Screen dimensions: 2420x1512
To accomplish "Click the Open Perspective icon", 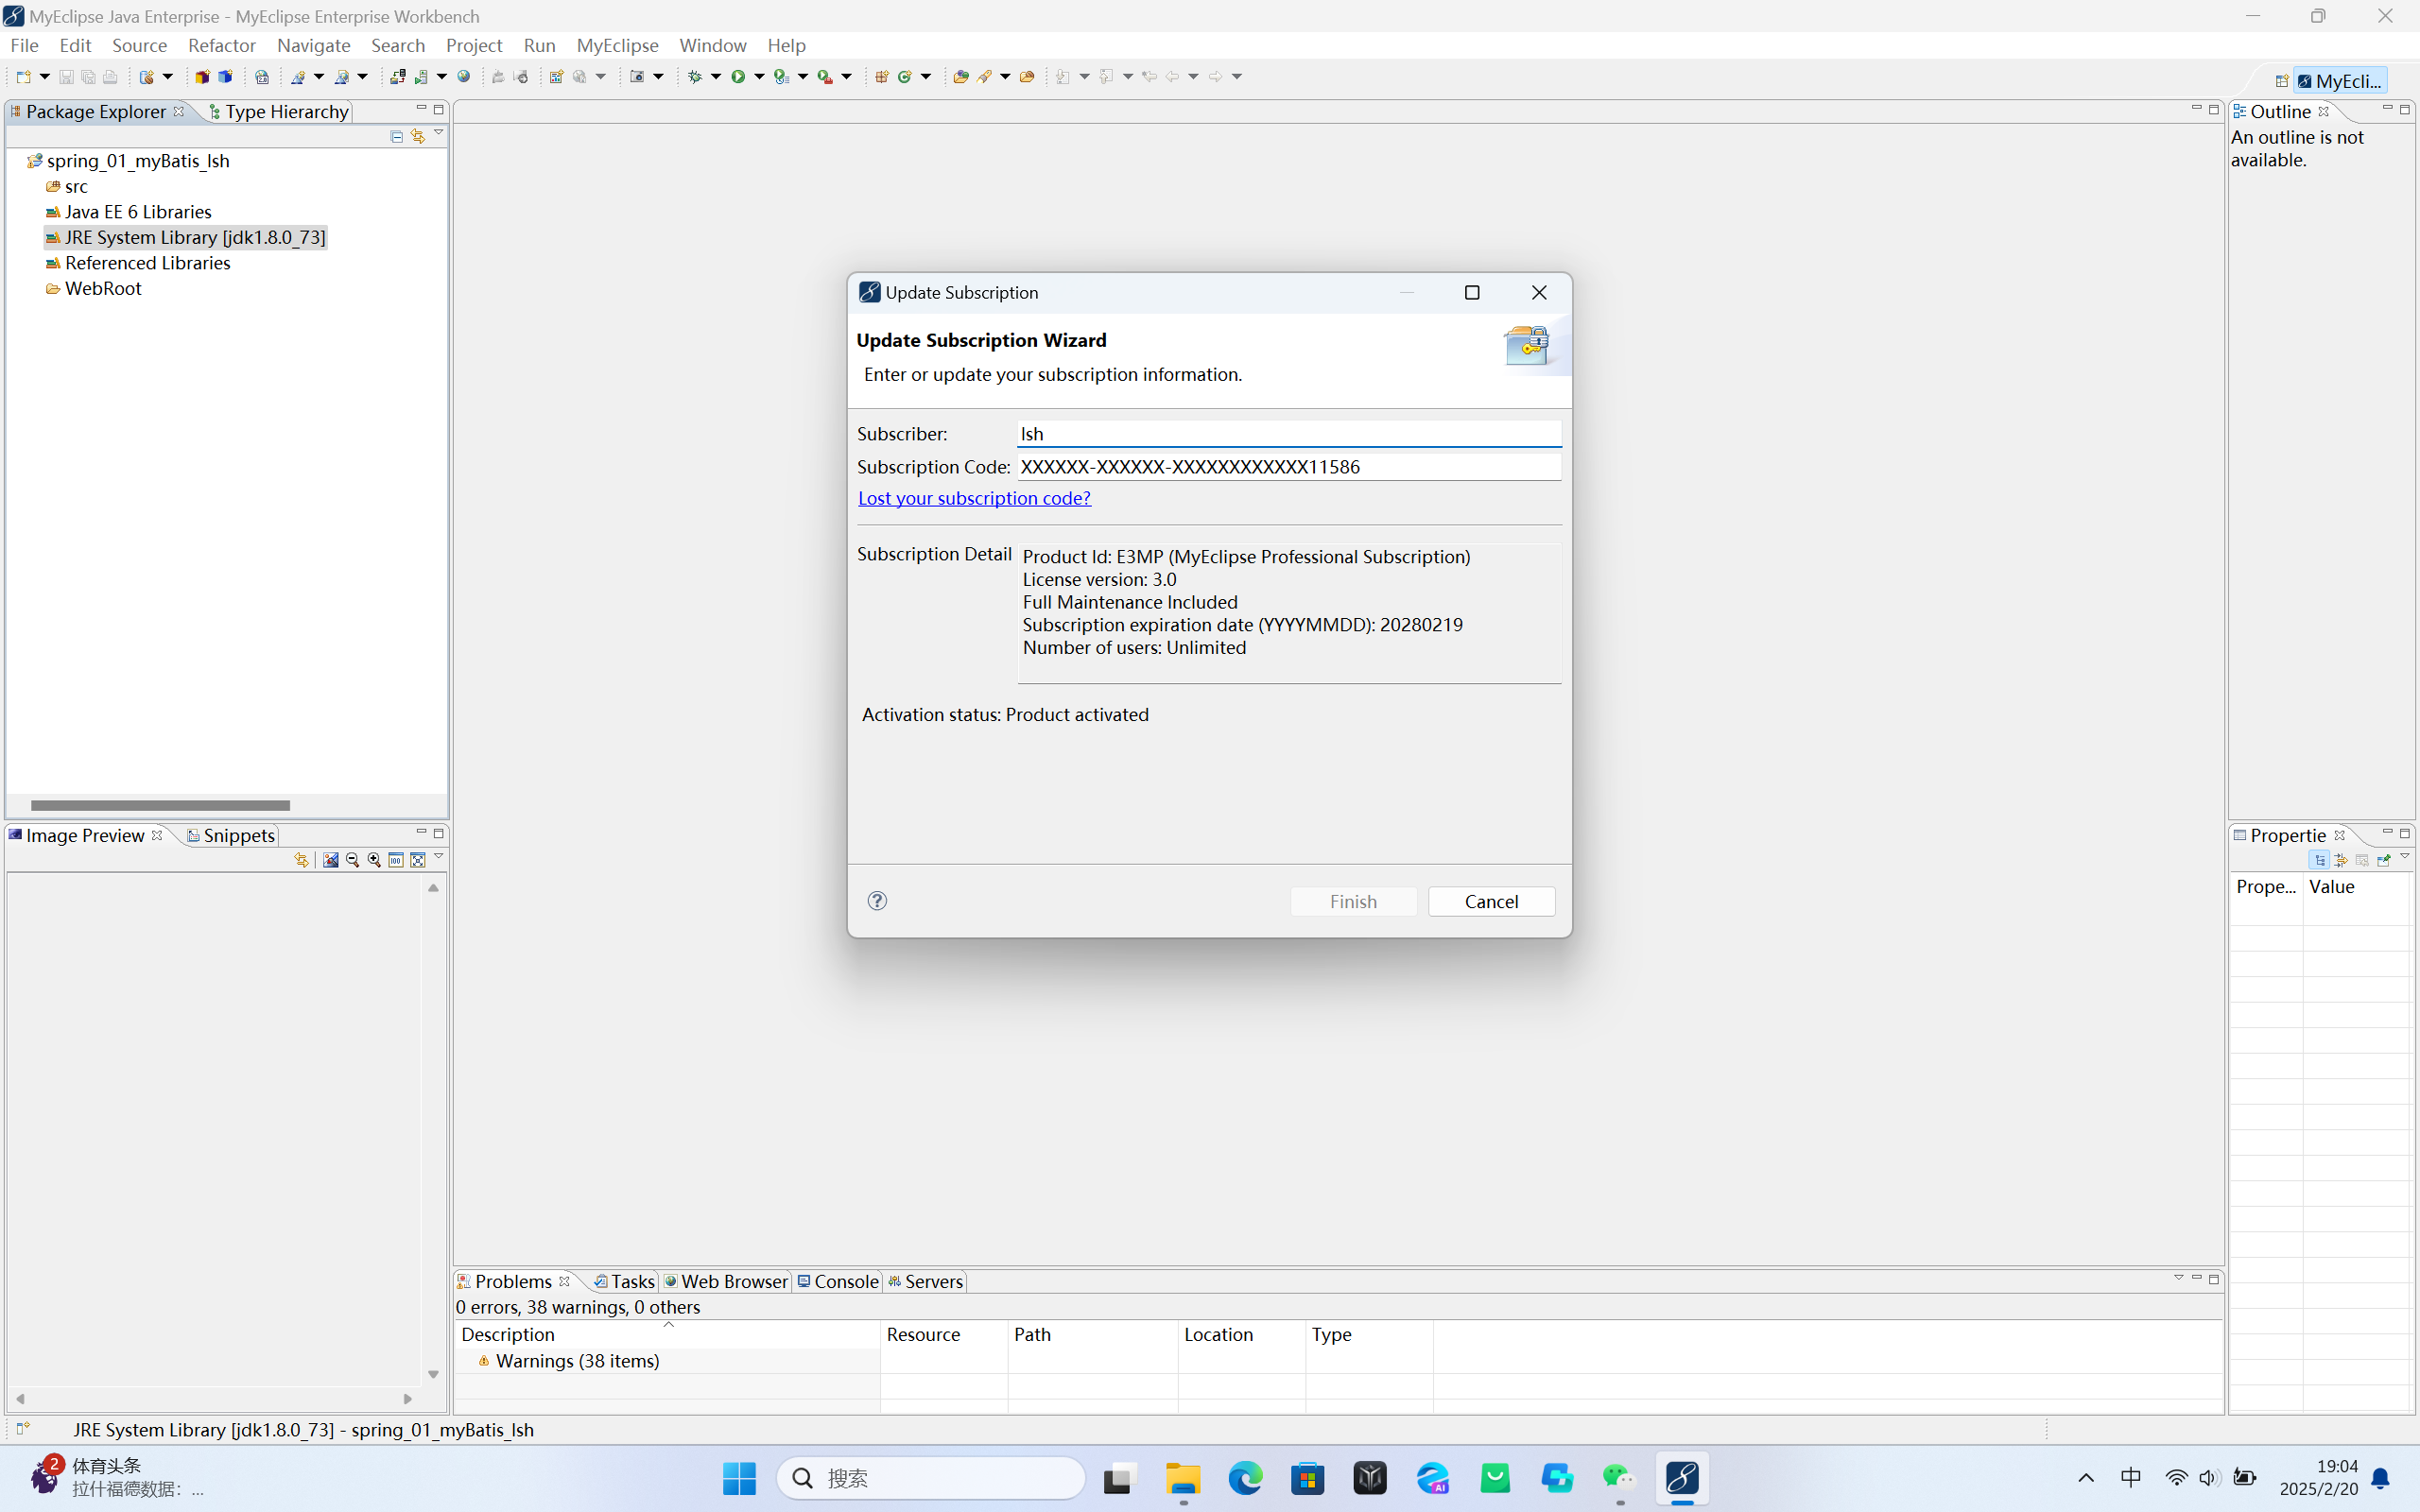I will (2281, 81).
